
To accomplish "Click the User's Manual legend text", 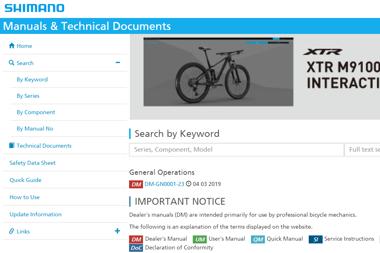I will coord(227,239).
